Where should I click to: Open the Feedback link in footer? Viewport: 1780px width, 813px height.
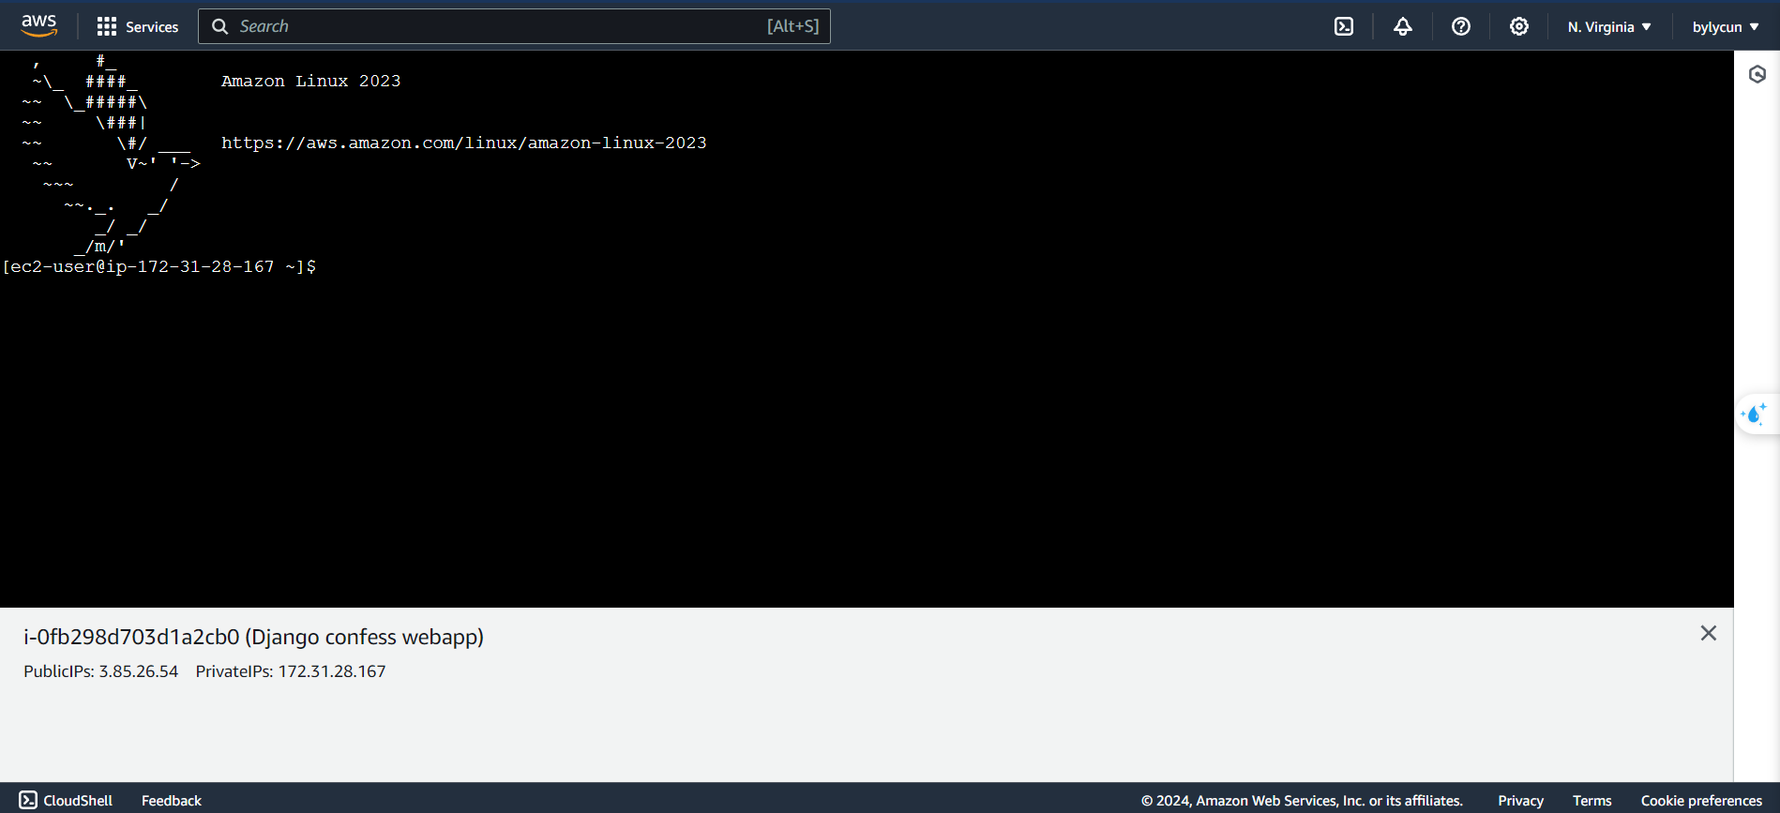click(x=172, y=801)
